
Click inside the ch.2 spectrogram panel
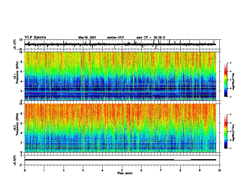pyautogui.click(x=120, y=128)
